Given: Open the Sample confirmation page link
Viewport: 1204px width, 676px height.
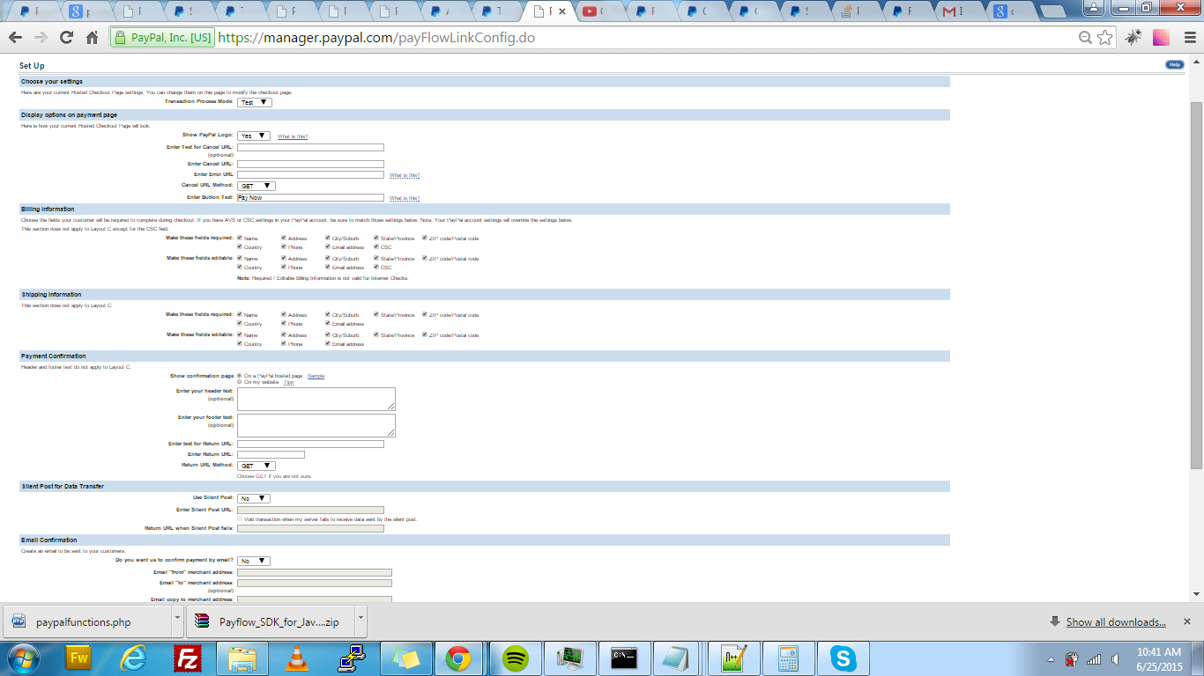Looking at the screenshot, I should tap(316, 376).
